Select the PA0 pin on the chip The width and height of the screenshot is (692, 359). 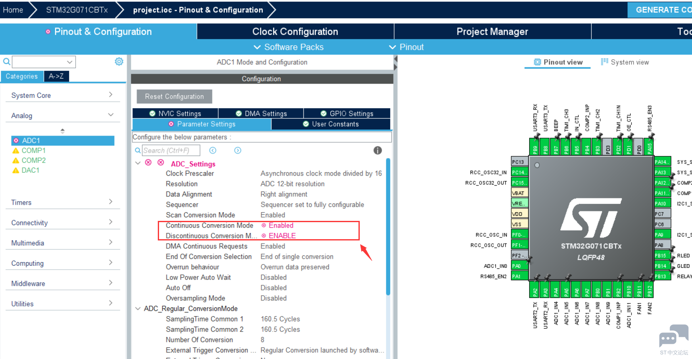point(519,266)
